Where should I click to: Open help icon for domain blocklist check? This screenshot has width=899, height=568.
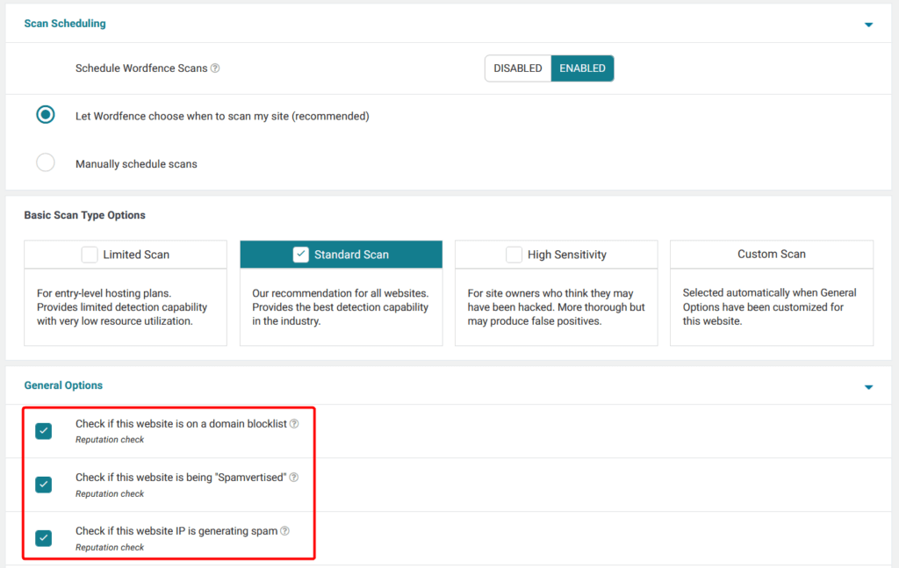point(294,424)
